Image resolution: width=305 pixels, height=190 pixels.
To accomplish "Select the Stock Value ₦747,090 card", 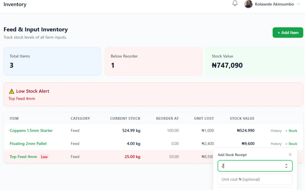I will click(254, 61).
